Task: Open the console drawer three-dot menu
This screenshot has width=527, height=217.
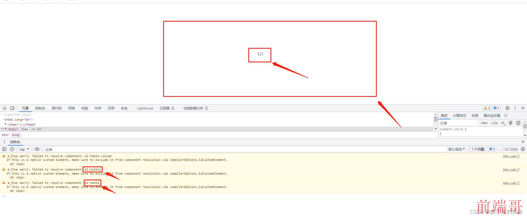Action: pyautogui.click(x=4, y=142)
